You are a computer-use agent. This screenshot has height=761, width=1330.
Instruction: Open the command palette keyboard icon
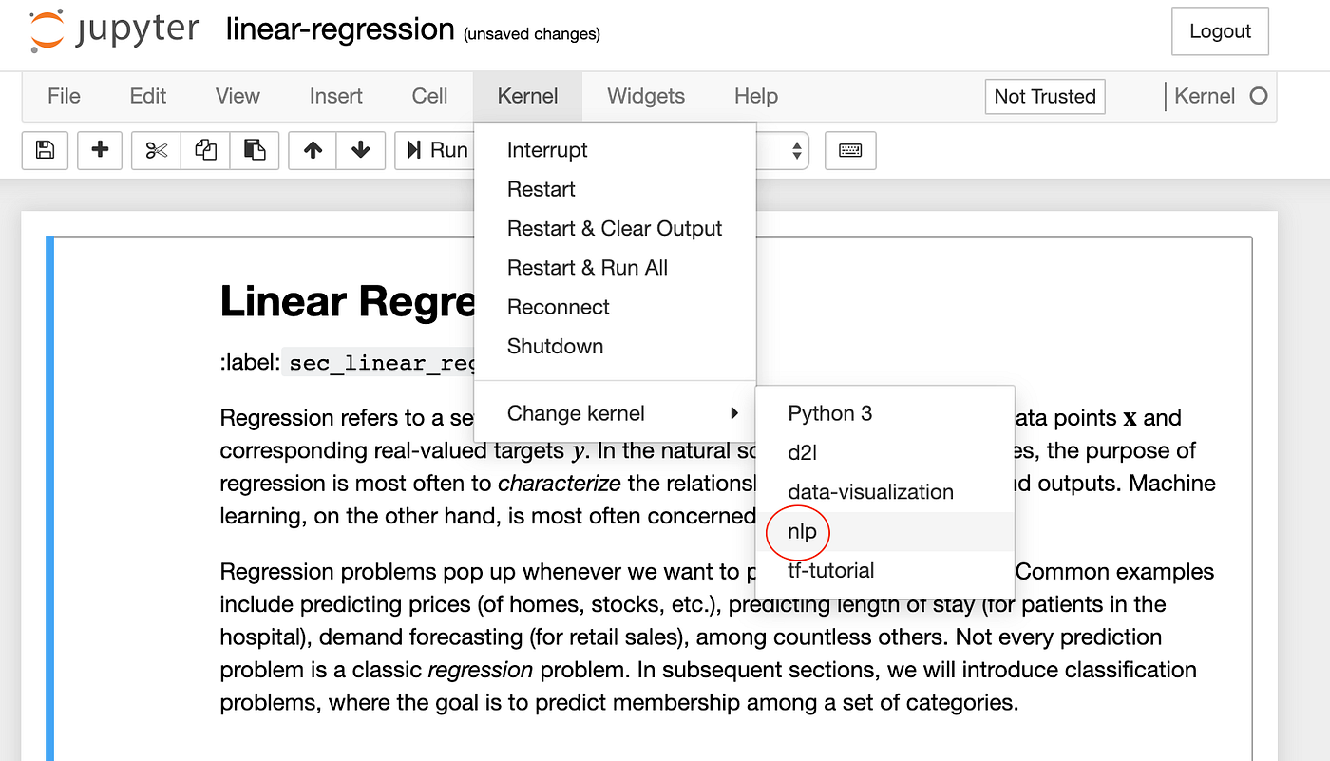pos(850,150)
